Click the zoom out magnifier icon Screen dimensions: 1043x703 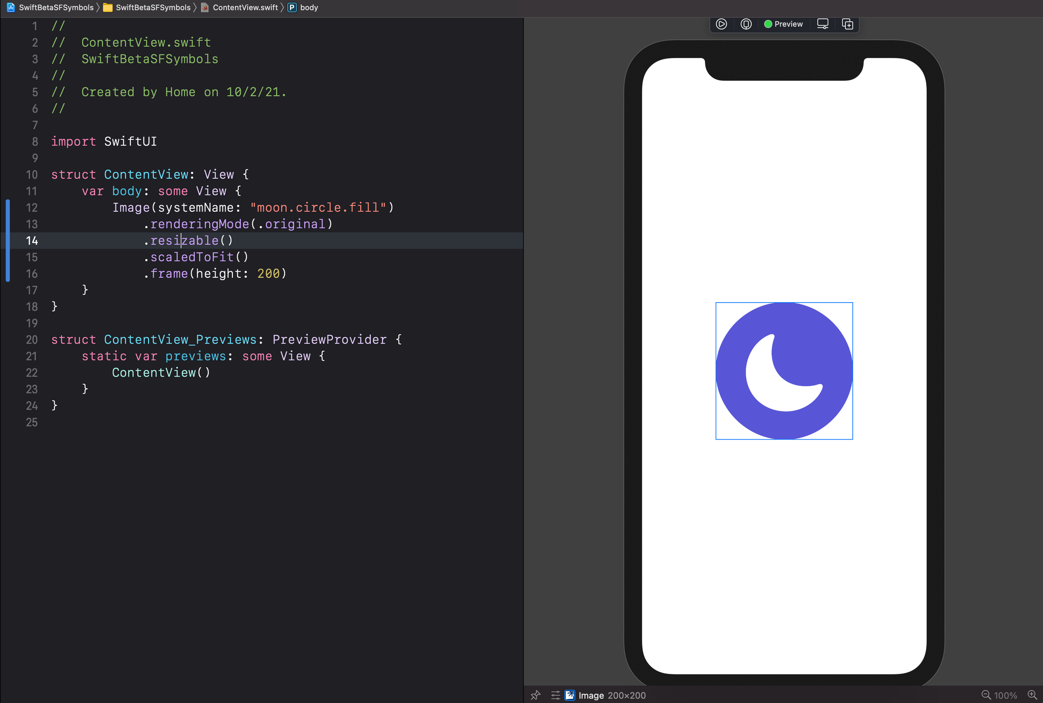987,695
